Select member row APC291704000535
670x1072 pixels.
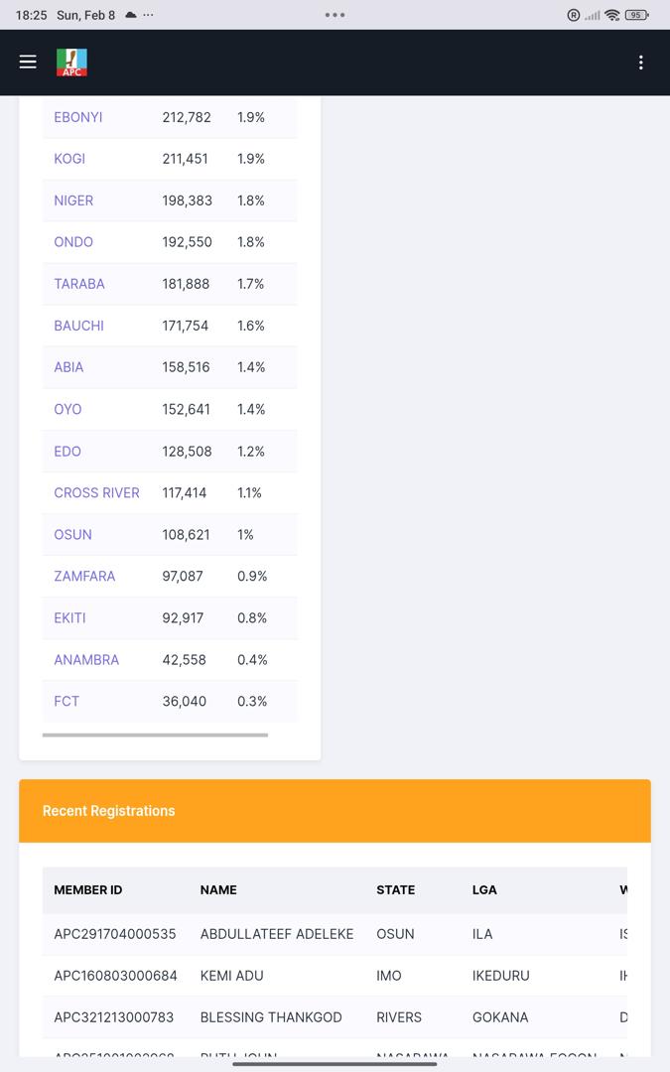[x=115, y=934]
